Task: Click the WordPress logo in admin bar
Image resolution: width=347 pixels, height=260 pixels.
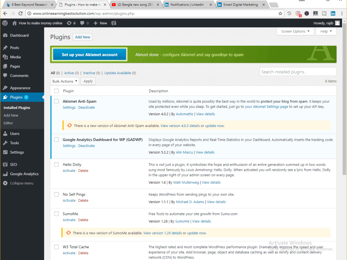Action: (5, 23)
